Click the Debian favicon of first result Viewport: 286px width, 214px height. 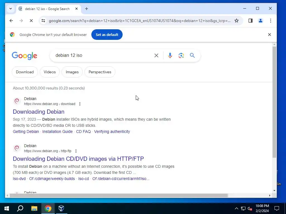(17, 101)
